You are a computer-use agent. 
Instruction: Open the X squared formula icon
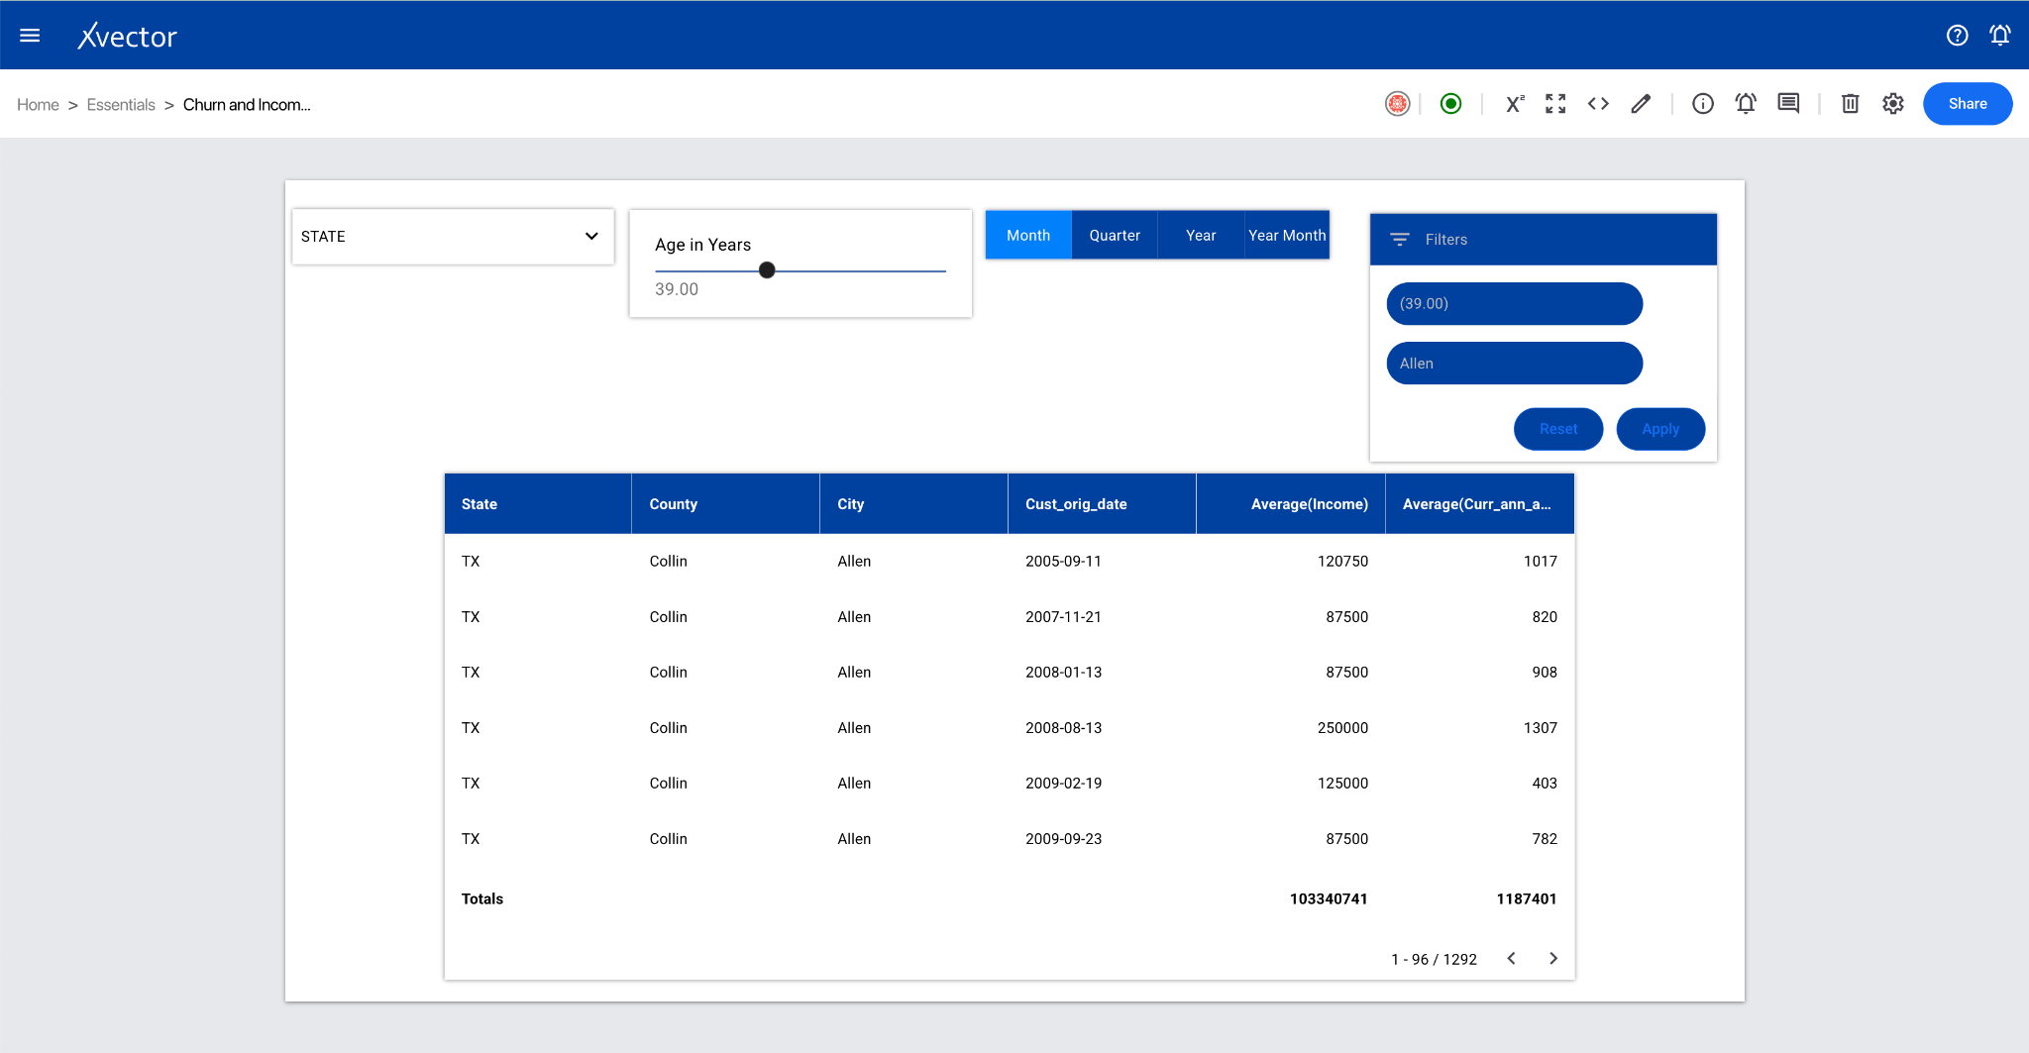pos(1514,104)
